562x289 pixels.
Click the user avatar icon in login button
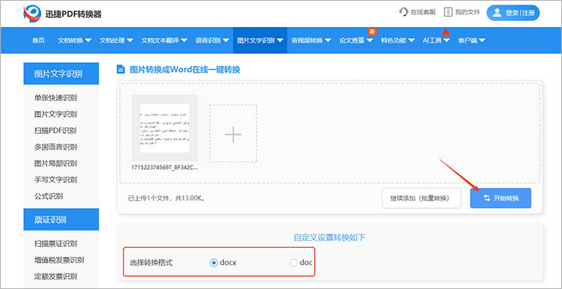pyautogui.click(x=497, y=13)
